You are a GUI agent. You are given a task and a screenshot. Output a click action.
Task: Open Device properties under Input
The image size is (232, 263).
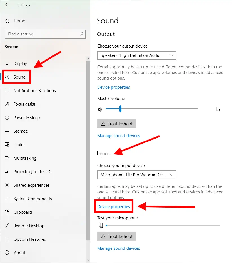[x=114, y=206]
